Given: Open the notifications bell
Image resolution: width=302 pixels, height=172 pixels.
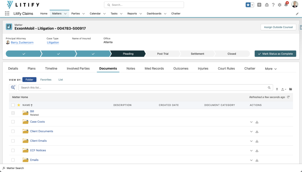Looking at the screenshot, I should (x=286, y=5).
